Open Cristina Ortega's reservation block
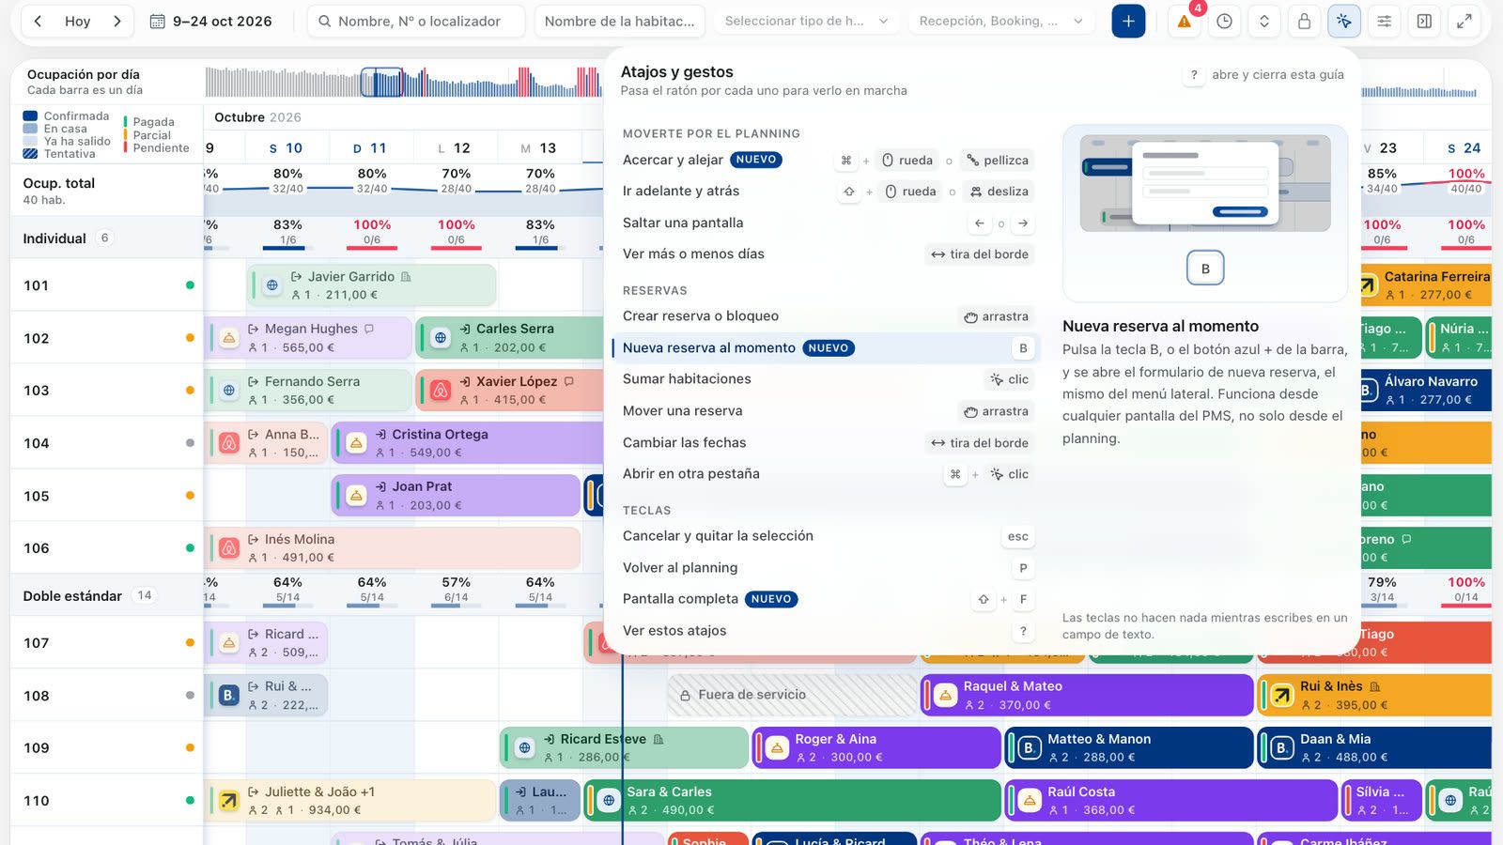The height and width of the screenshot is (845, 1503). point(467,443)
